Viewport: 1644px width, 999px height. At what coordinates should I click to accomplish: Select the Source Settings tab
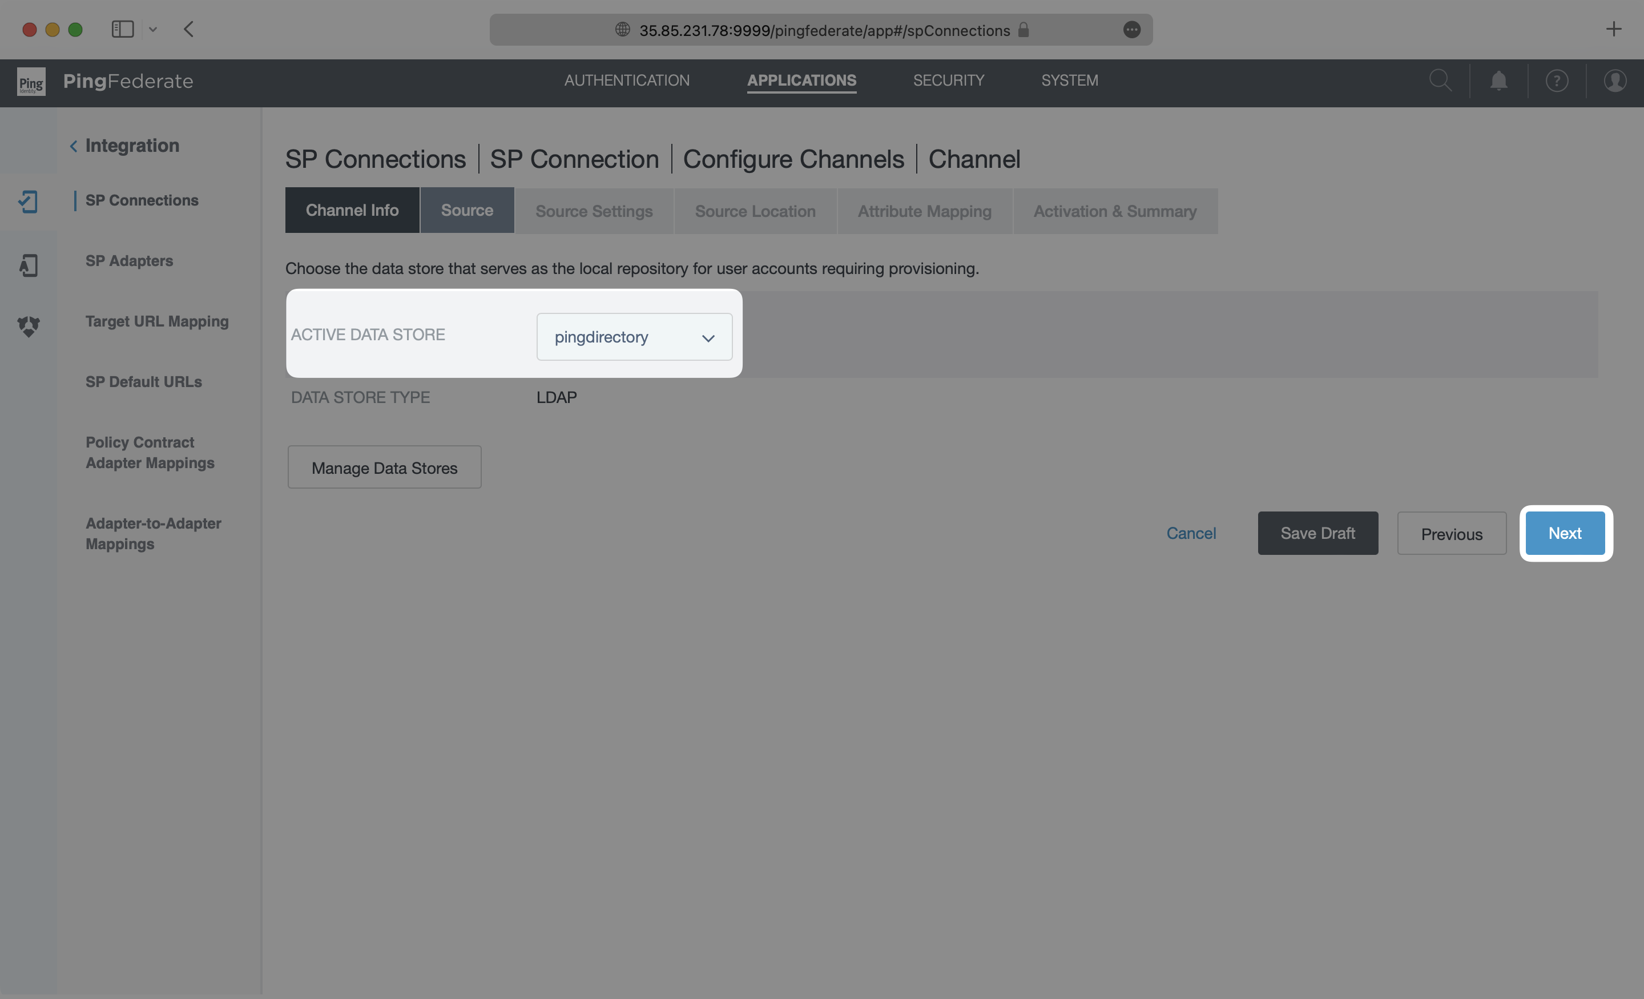click(x=594, y=210)
